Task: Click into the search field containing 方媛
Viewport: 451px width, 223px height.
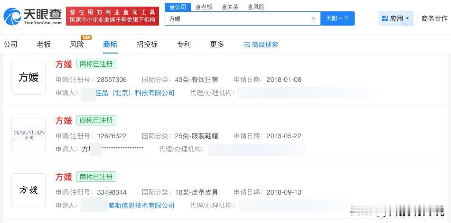Action: 243,18
